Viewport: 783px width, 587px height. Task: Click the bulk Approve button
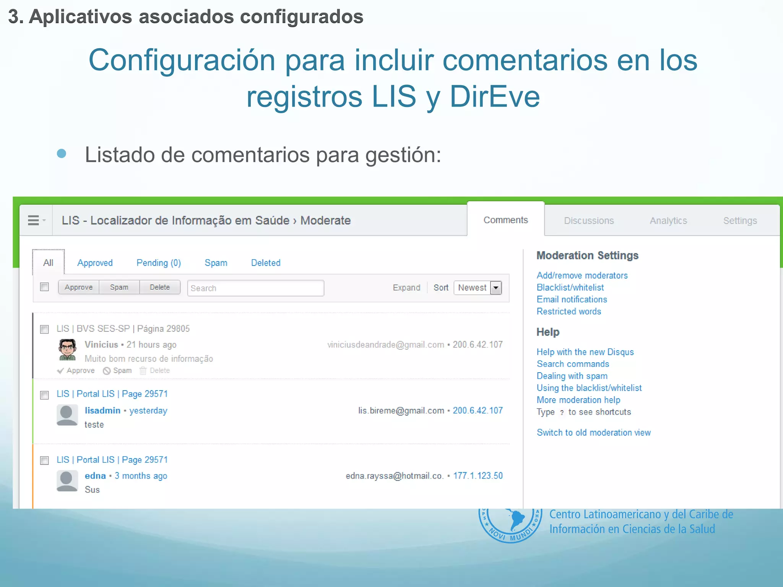[78, 287]
